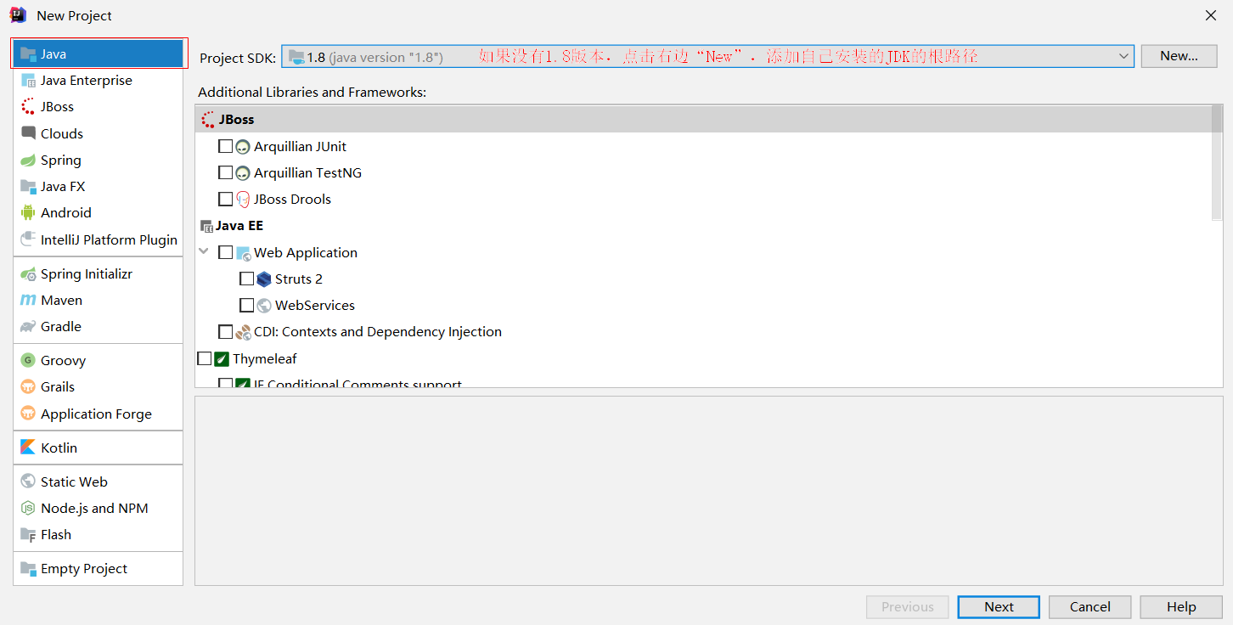Click the Cancel button
This screenshot has width=1233, height=625.
click(x=1089, y=606)
